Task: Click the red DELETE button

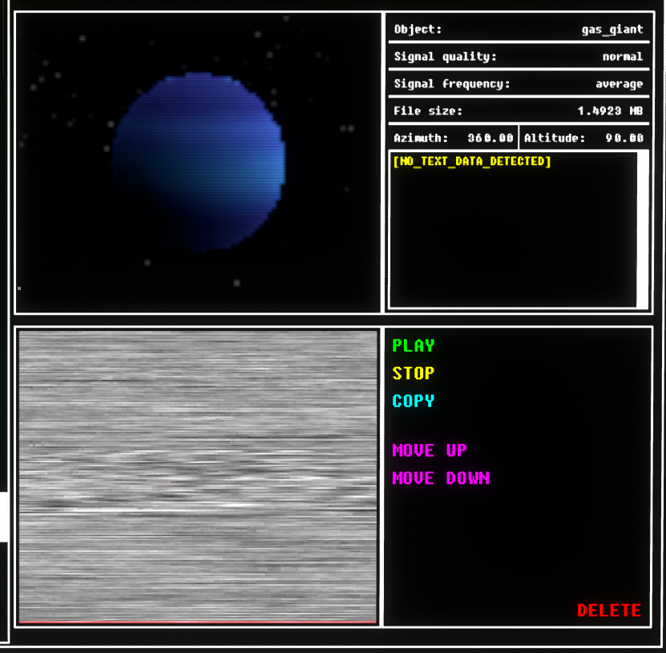Action: tap(608, 611)
